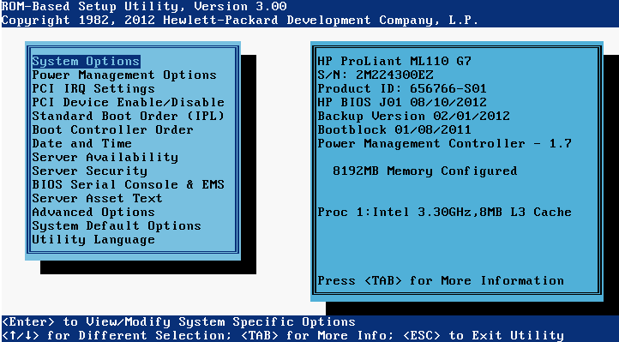Open Server Availability settings
The image size is (619, 342).
click(x=105, y=158)
